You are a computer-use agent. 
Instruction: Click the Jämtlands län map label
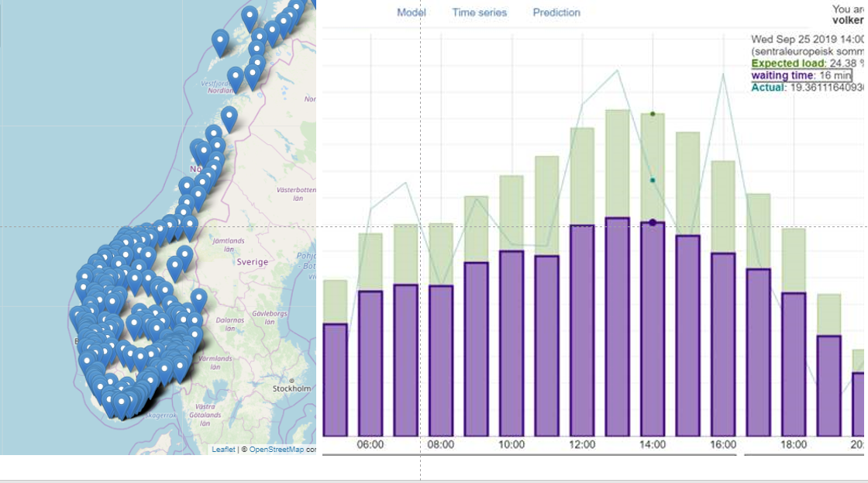229,245
